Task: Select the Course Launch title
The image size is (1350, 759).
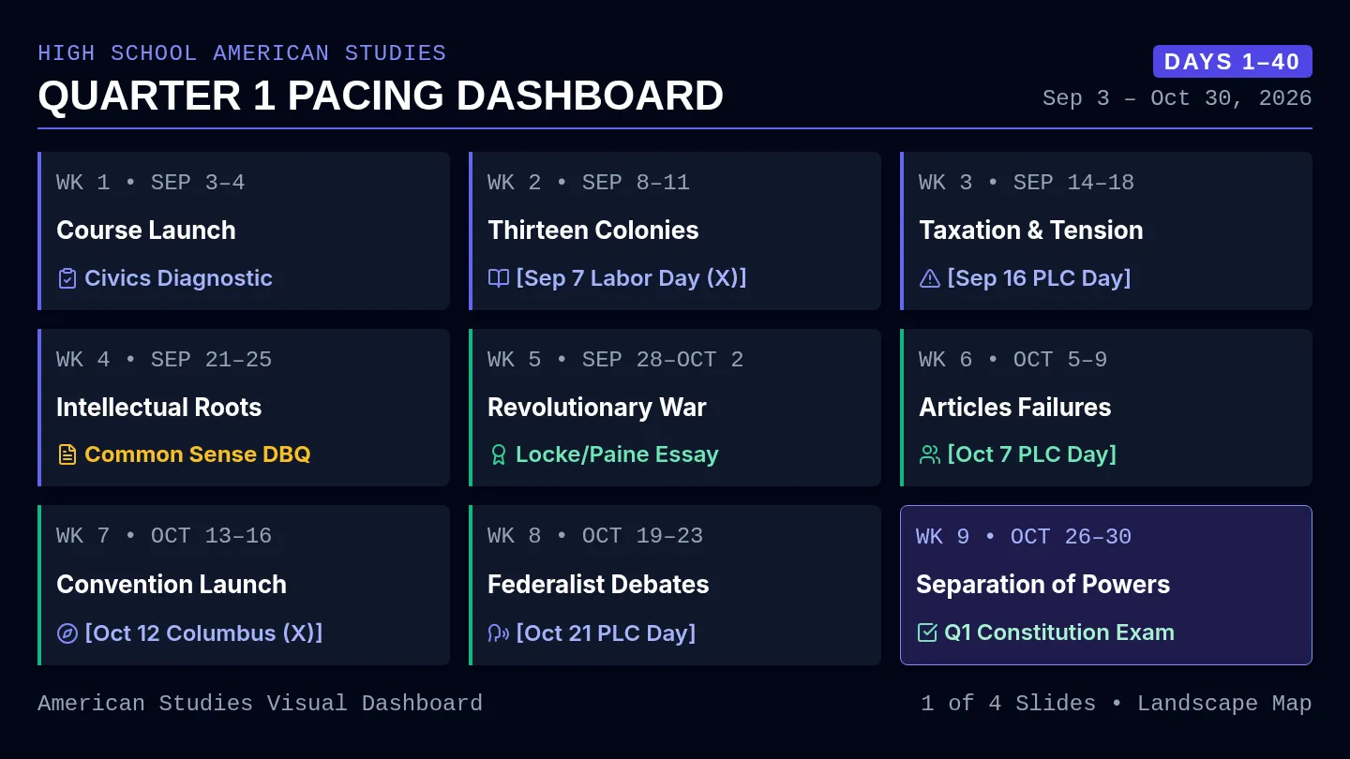Action: tap(146, 231)
